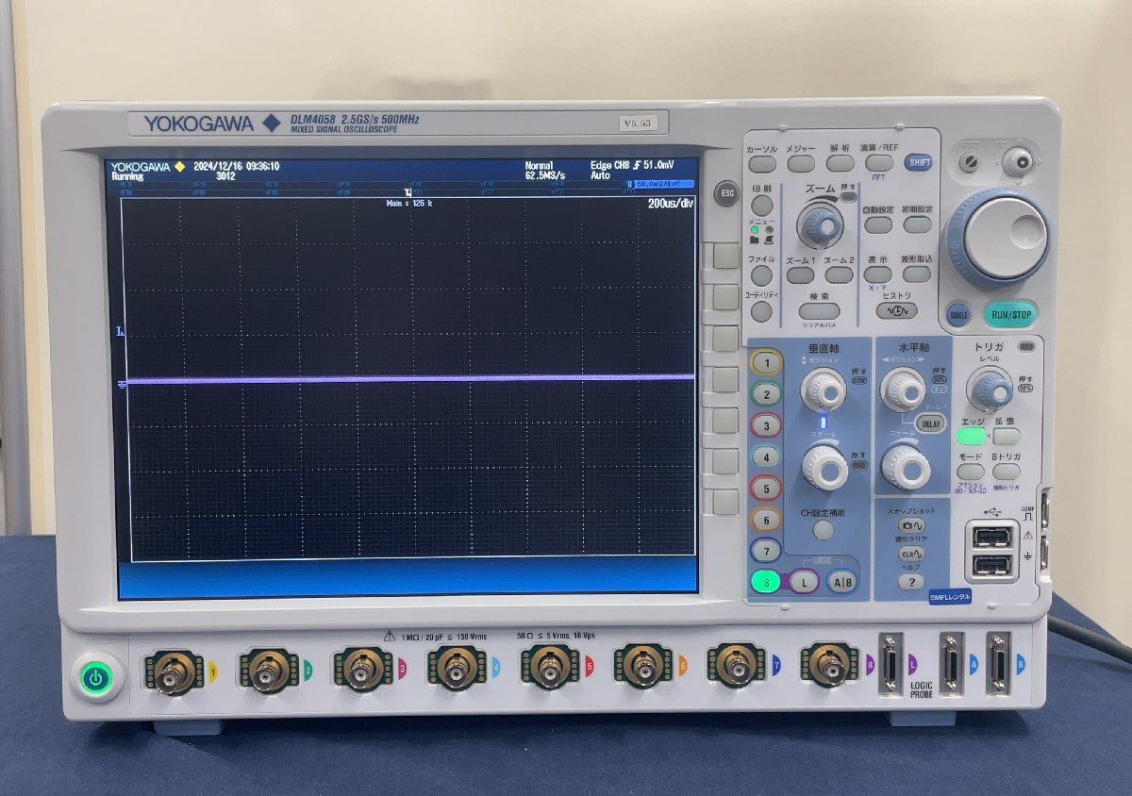
Task: Select the lit エッジ (Edge) trigger button
Action: [x=970, y=437]
